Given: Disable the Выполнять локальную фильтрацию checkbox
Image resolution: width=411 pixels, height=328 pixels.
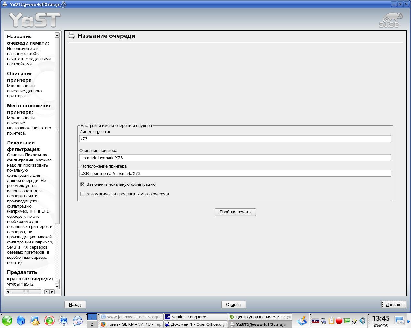Looking at the screenshot, I should point(82,184).
